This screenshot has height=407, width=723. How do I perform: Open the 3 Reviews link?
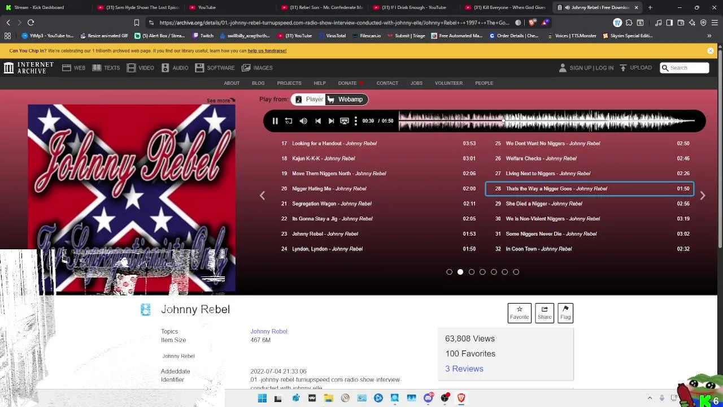click(464, 369)
